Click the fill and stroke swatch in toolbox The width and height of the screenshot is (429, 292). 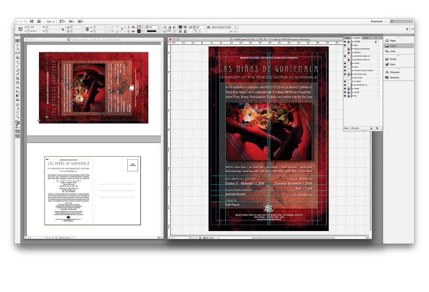coord(17,123)
